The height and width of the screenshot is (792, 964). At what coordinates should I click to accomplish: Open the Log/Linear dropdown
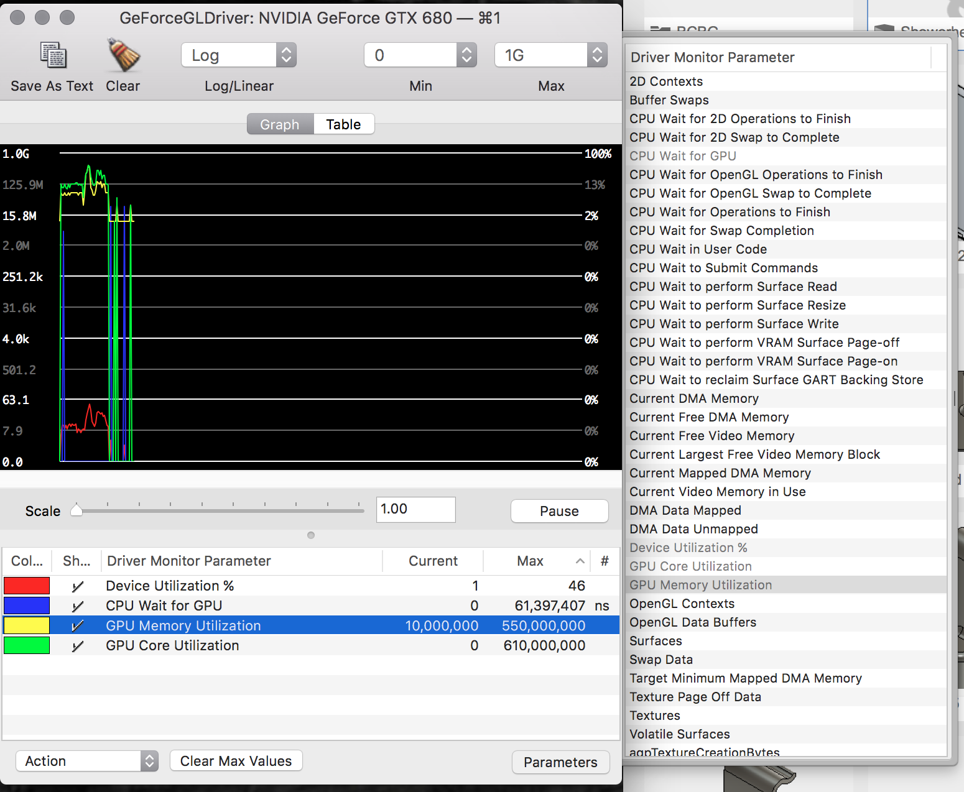[239, 55]
